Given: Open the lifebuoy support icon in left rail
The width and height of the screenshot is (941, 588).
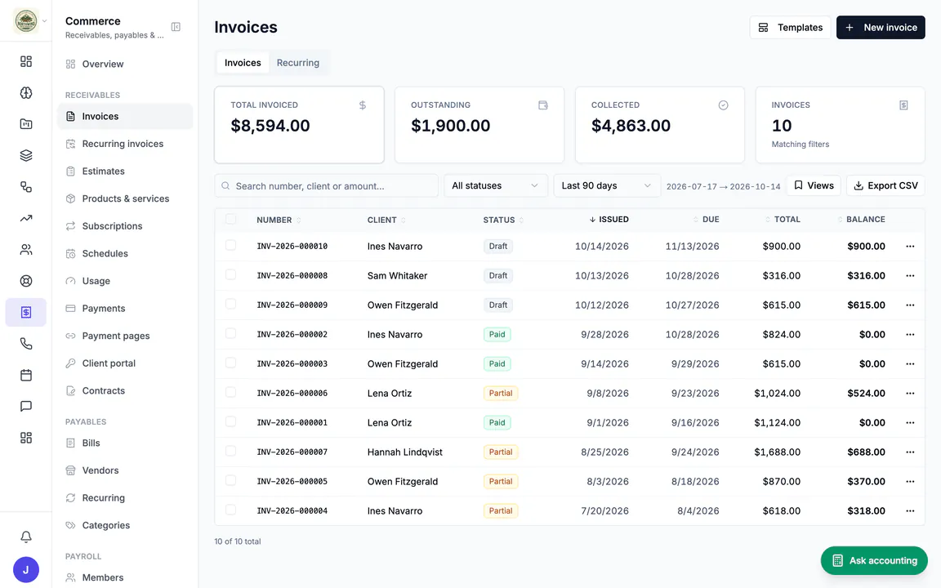Looking at the screenshot, I should 26,281.
